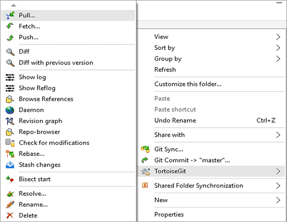Click the Rename pencil icon

coord(10,205)
